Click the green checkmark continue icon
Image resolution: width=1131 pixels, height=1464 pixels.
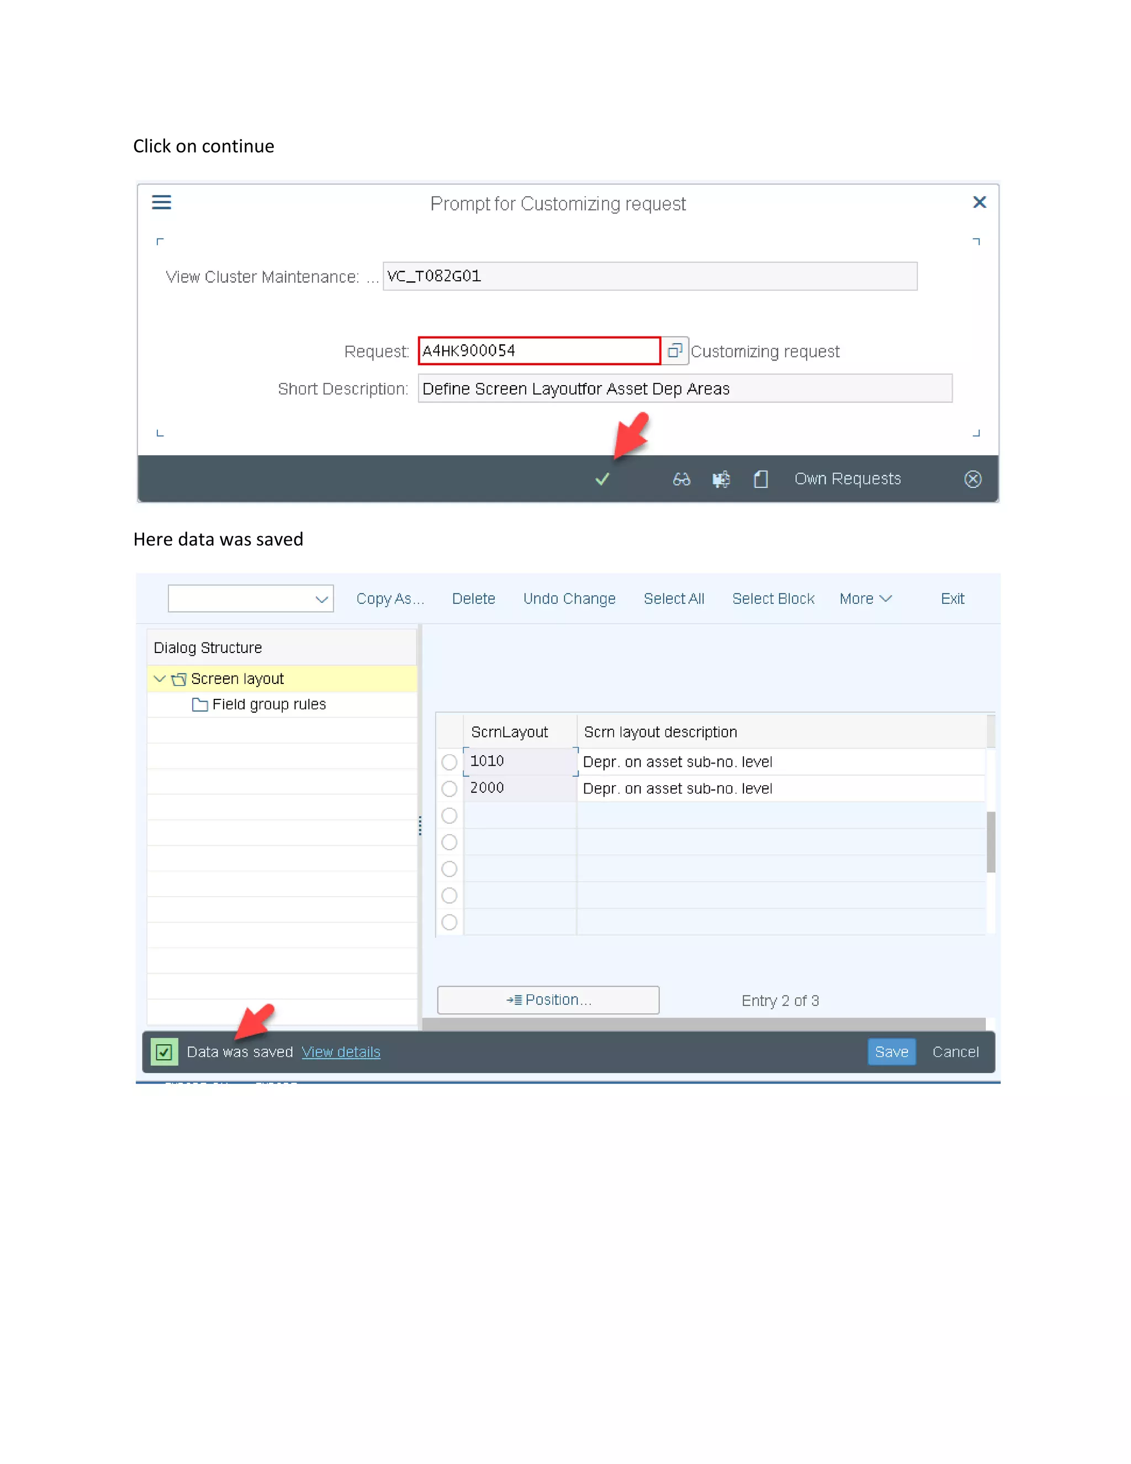tap(603, 480)
